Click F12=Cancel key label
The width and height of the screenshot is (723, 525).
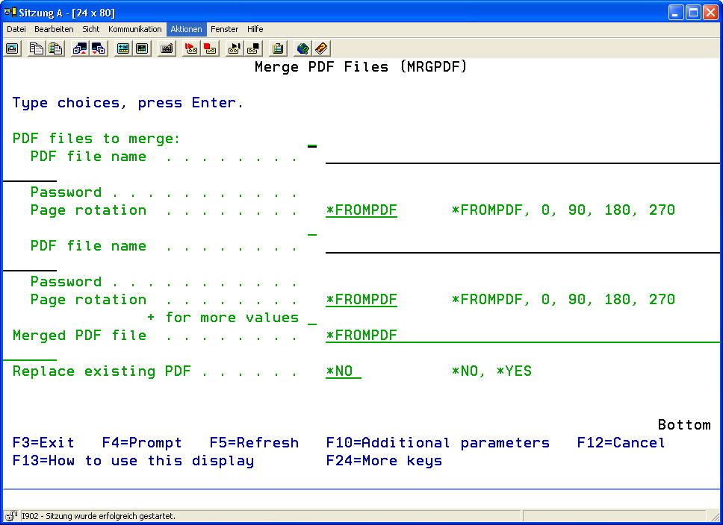pyautogui.click(x=621, y=443)
